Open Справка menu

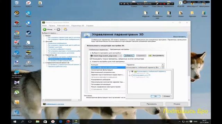point(90,25)
